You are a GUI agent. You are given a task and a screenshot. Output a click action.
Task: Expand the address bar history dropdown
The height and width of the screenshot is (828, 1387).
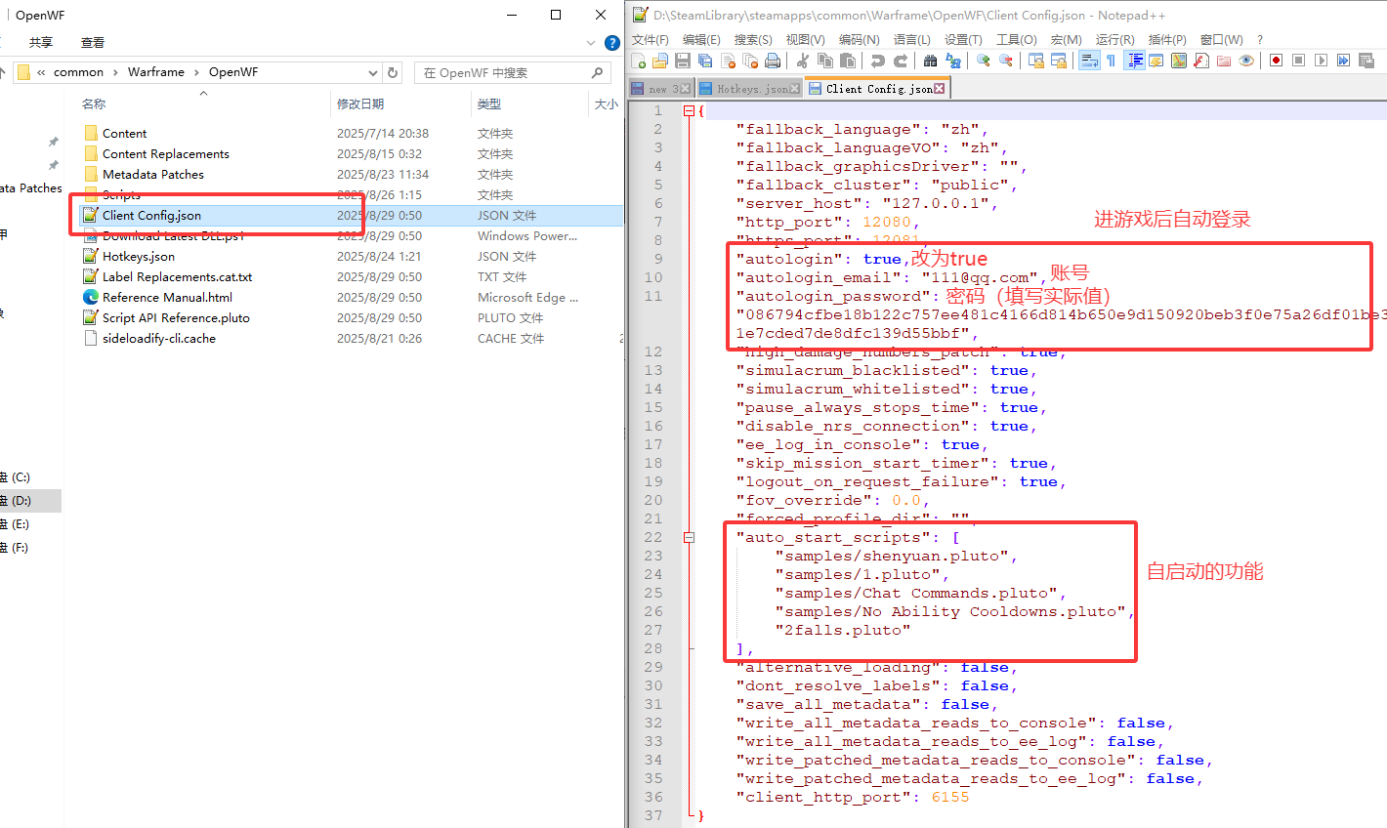[x=372, y=72]
